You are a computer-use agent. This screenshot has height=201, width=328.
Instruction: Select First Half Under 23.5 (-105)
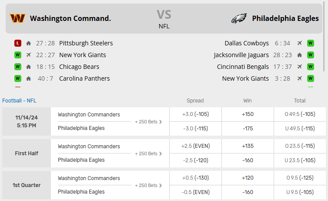pyautogui.click(x=300, y=160)
